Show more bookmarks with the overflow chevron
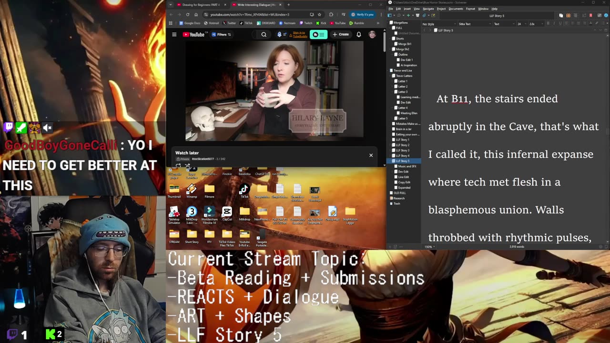 [x=378, y=23]
